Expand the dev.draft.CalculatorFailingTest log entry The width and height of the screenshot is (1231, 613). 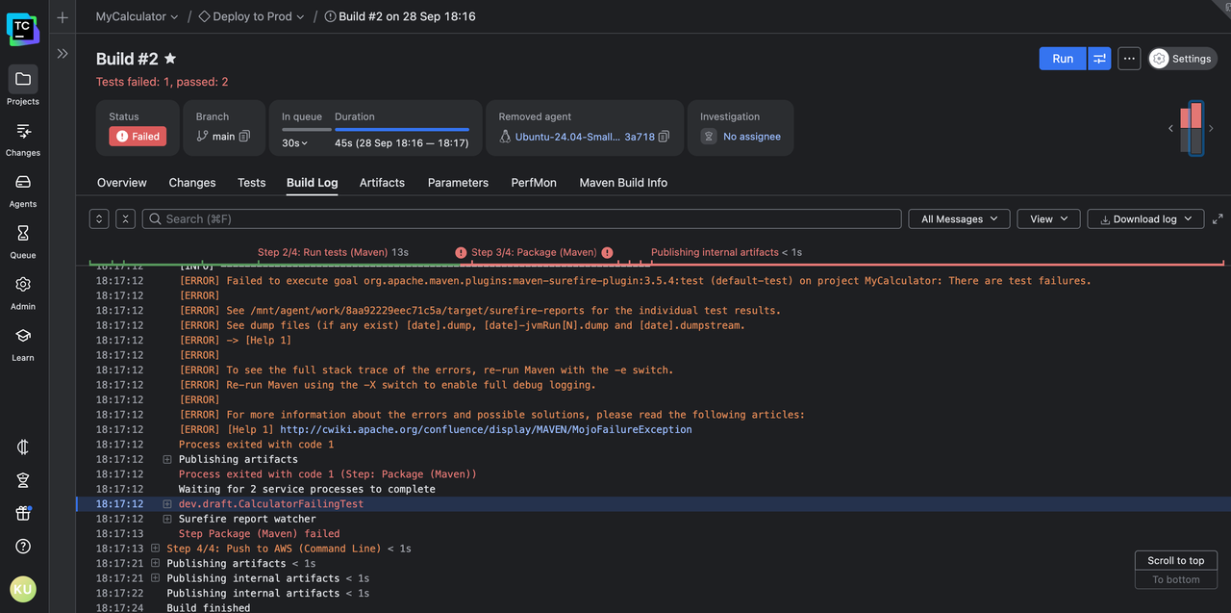click(x=167, y=504)
